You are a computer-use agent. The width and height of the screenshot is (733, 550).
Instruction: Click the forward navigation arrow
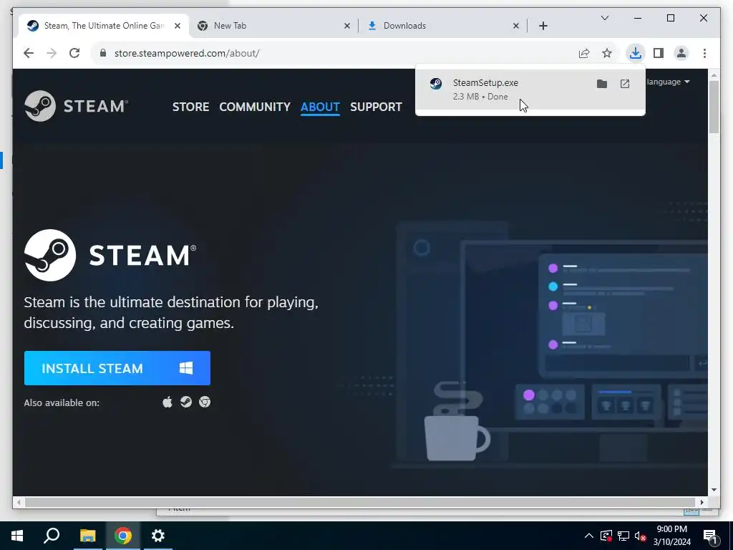pyautogui.click(x=52, y=53)
